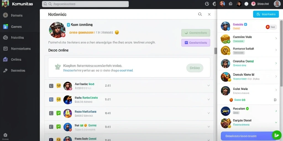Image resolution: width=283 pixels, height=141 pixels.
Task: Open the user avatar at top-right corner
Action: (x=277, y=4)
